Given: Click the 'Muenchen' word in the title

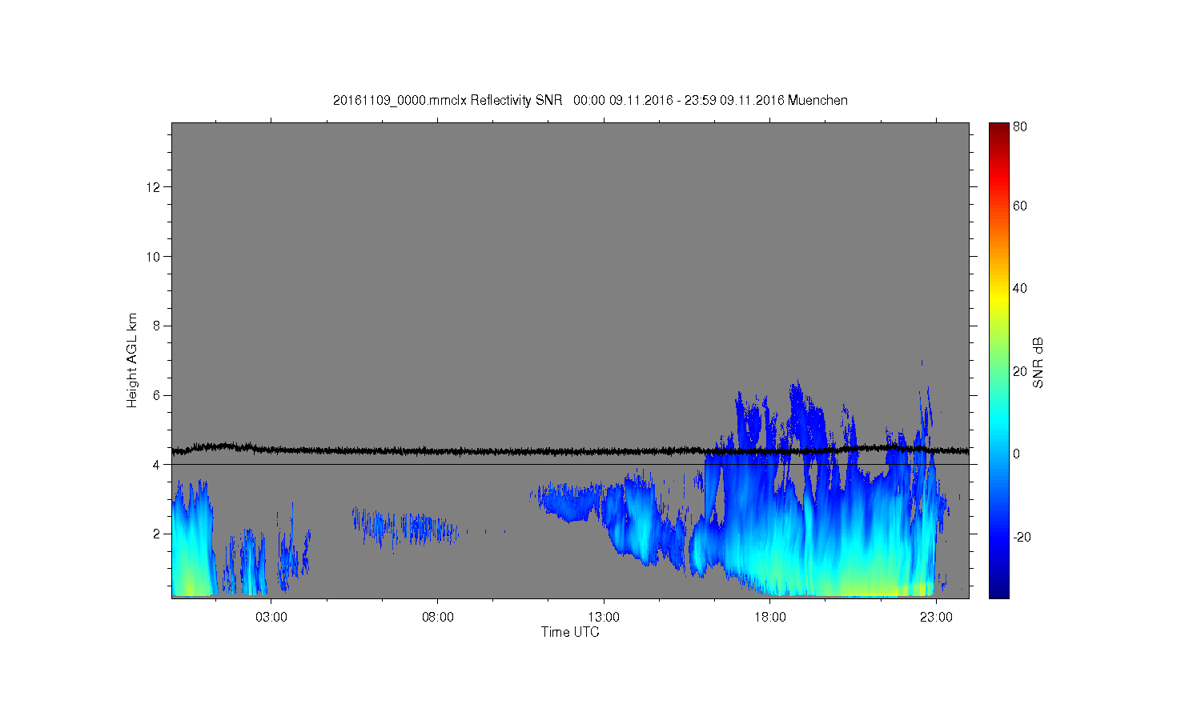Looking at the screenshot, I should point(817,101).
